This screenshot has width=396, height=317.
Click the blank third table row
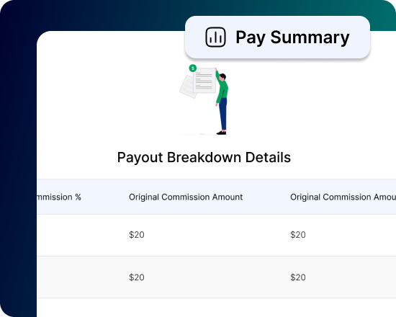217,308
